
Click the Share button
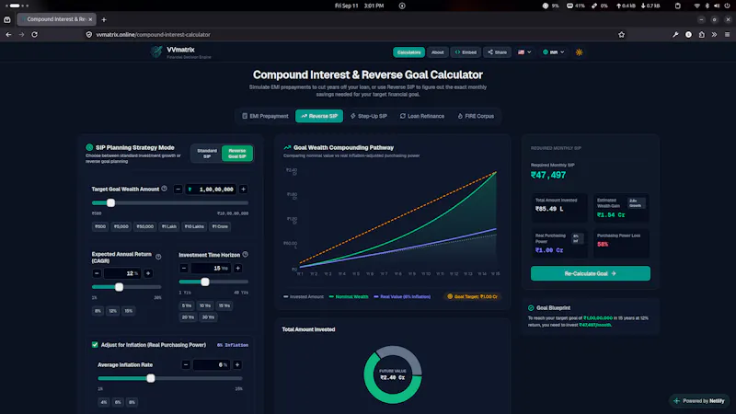point(497,52)
